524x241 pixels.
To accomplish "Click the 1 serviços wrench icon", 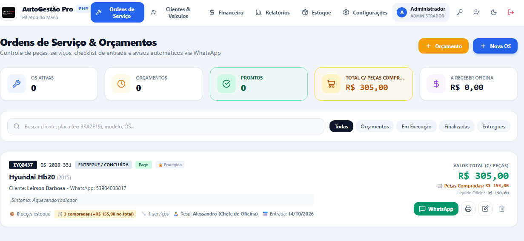I will point(144,214).
